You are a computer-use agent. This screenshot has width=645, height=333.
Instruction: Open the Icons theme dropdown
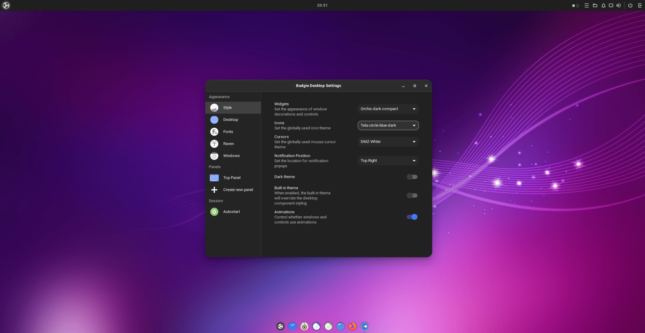[x=388, y=125]
